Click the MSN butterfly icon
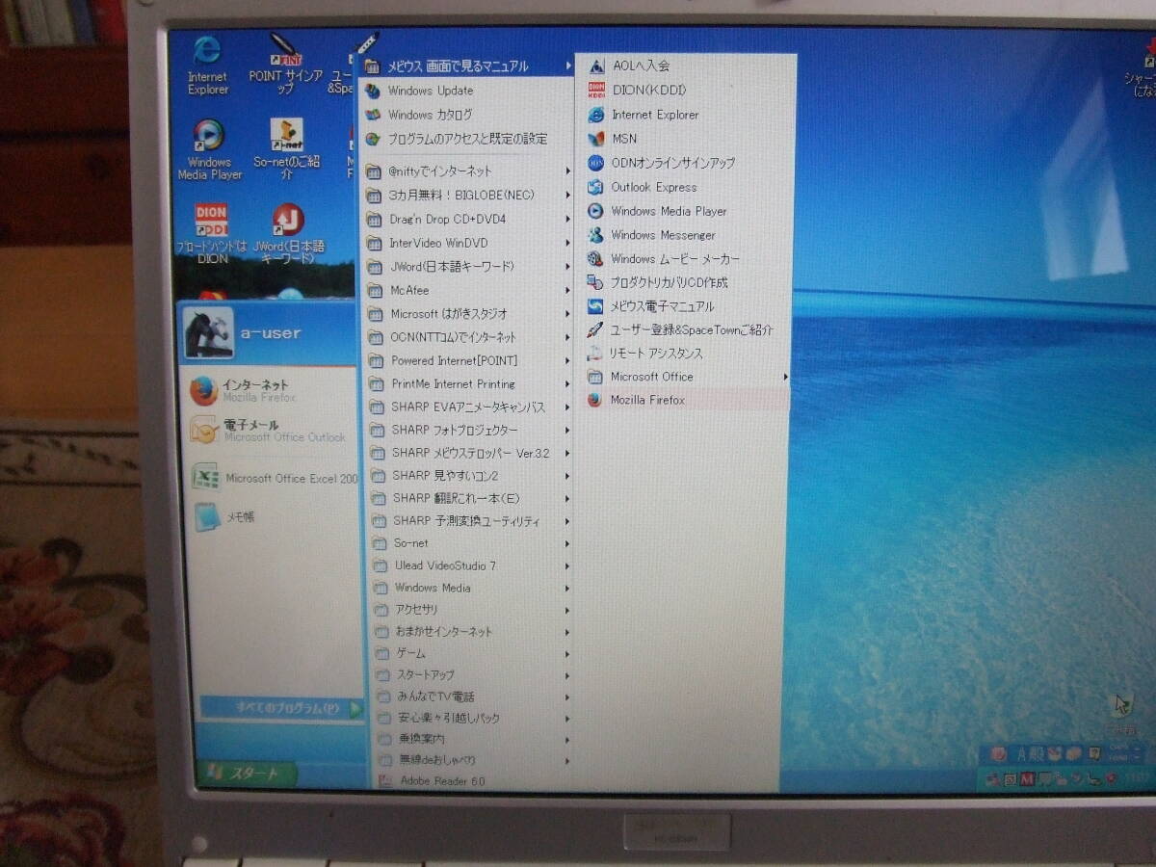1156x867 pixels. [x=596, y=139]
